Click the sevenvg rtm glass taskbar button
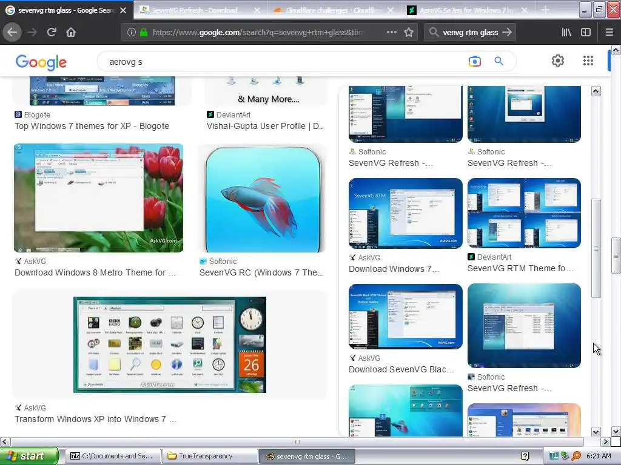The height and width of the screenshot is (465, 621). coord(307,457)
